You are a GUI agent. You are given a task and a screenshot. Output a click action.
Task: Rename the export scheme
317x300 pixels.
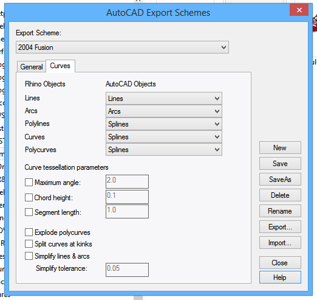[280, 211]
